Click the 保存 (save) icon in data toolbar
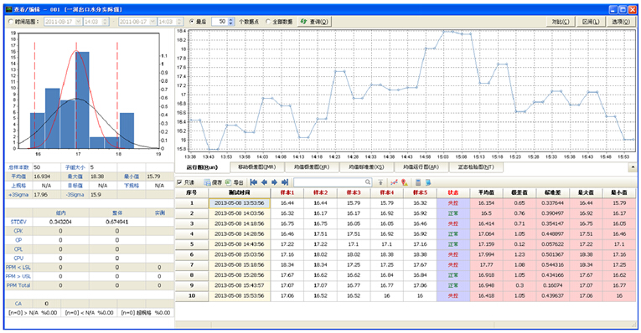 coord(208,182)
